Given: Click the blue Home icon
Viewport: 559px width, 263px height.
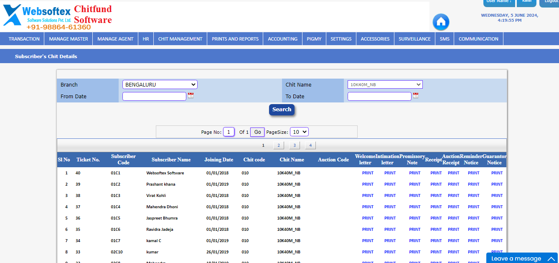Looking at the screenshot, I should click(441, 22).
